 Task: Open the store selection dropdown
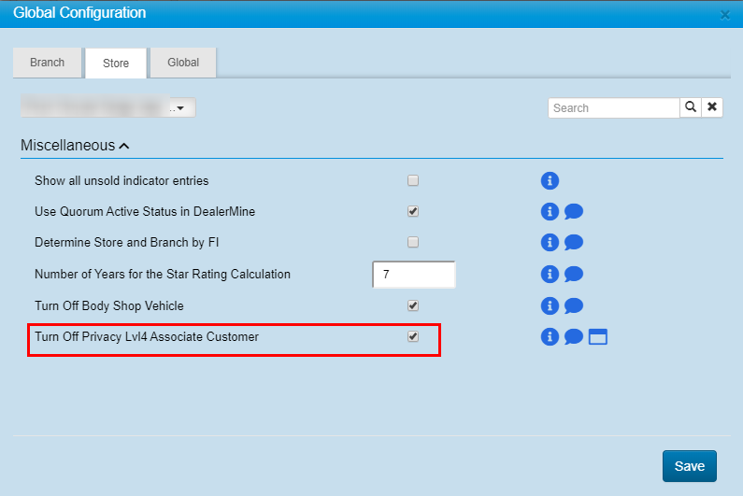(179, 108)
